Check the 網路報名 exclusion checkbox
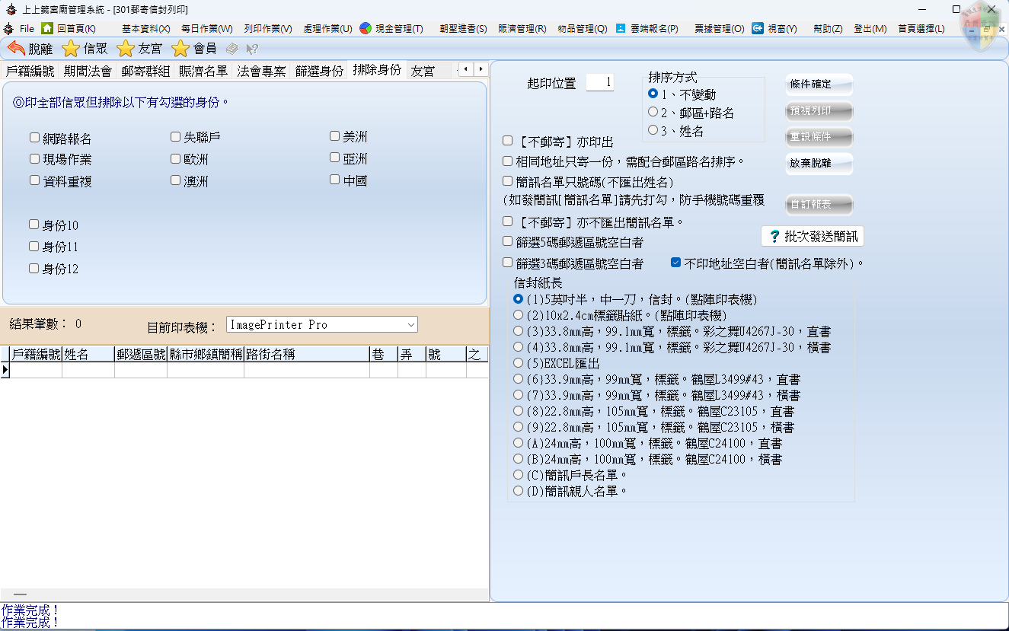 pyautogui.click(x=34, y=138)
